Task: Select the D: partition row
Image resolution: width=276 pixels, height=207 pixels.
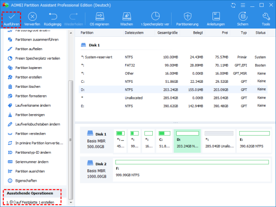Action: tap(173, 90)
